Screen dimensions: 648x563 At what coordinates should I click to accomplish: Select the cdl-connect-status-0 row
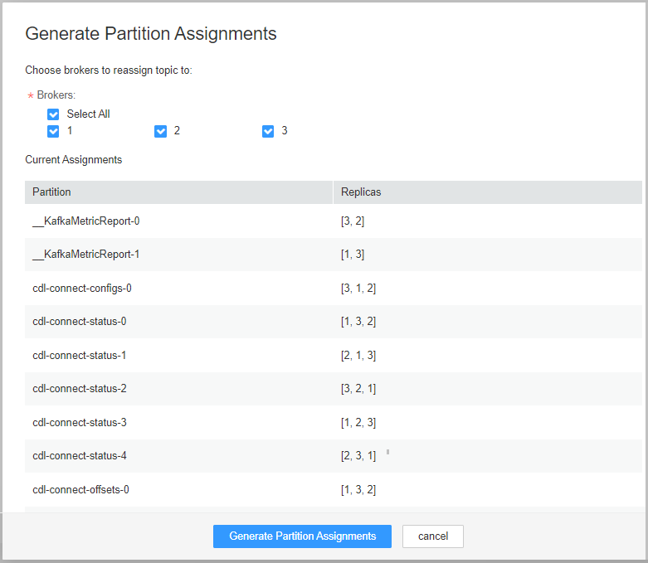[333, 322]
